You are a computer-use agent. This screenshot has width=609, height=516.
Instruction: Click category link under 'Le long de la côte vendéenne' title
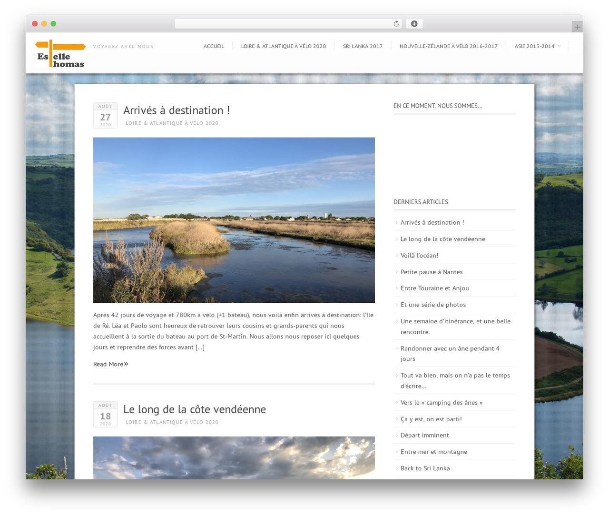(172, 422)
